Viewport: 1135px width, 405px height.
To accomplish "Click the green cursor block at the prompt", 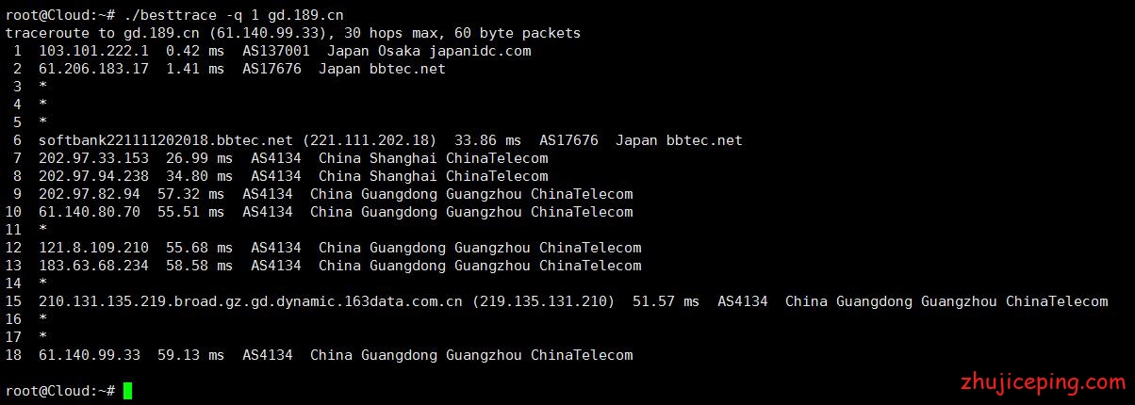I will tap(127, 391).
